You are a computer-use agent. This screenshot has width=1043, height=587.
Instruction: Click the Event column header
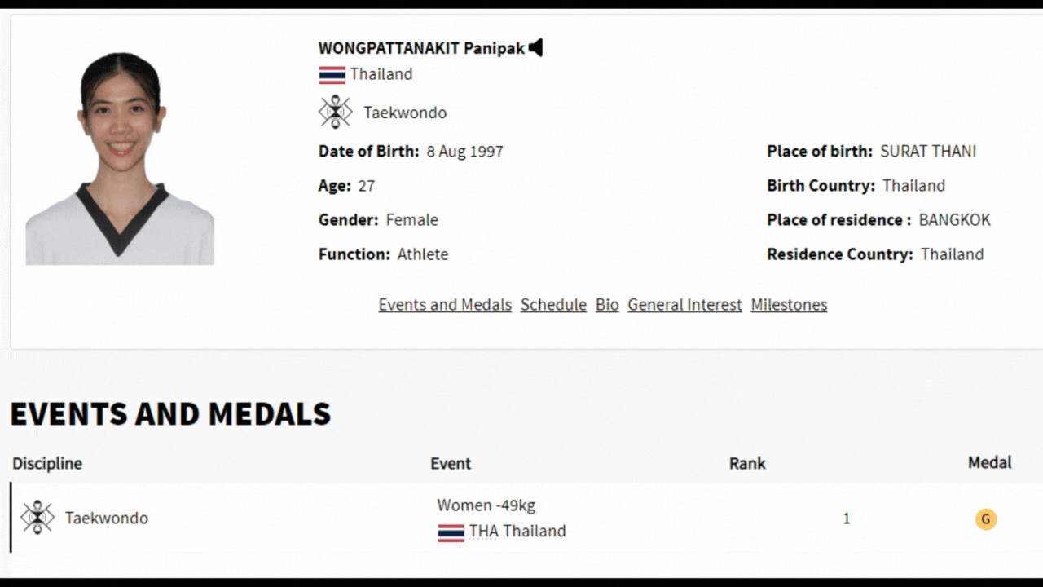coord(451,464)
